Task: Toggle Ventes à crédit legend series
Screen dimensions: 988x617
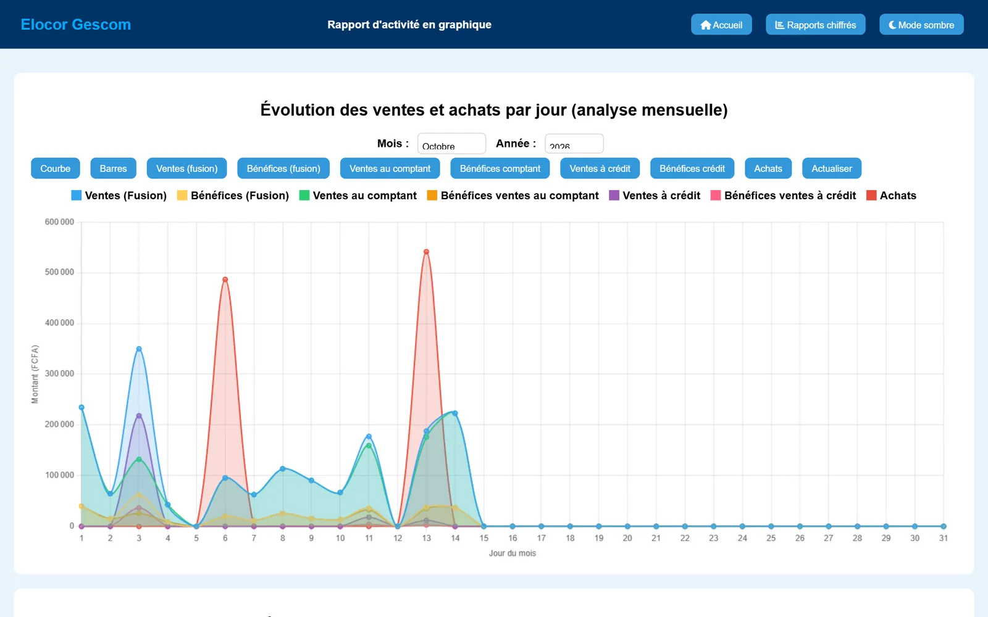Action: tap(655, 196)
